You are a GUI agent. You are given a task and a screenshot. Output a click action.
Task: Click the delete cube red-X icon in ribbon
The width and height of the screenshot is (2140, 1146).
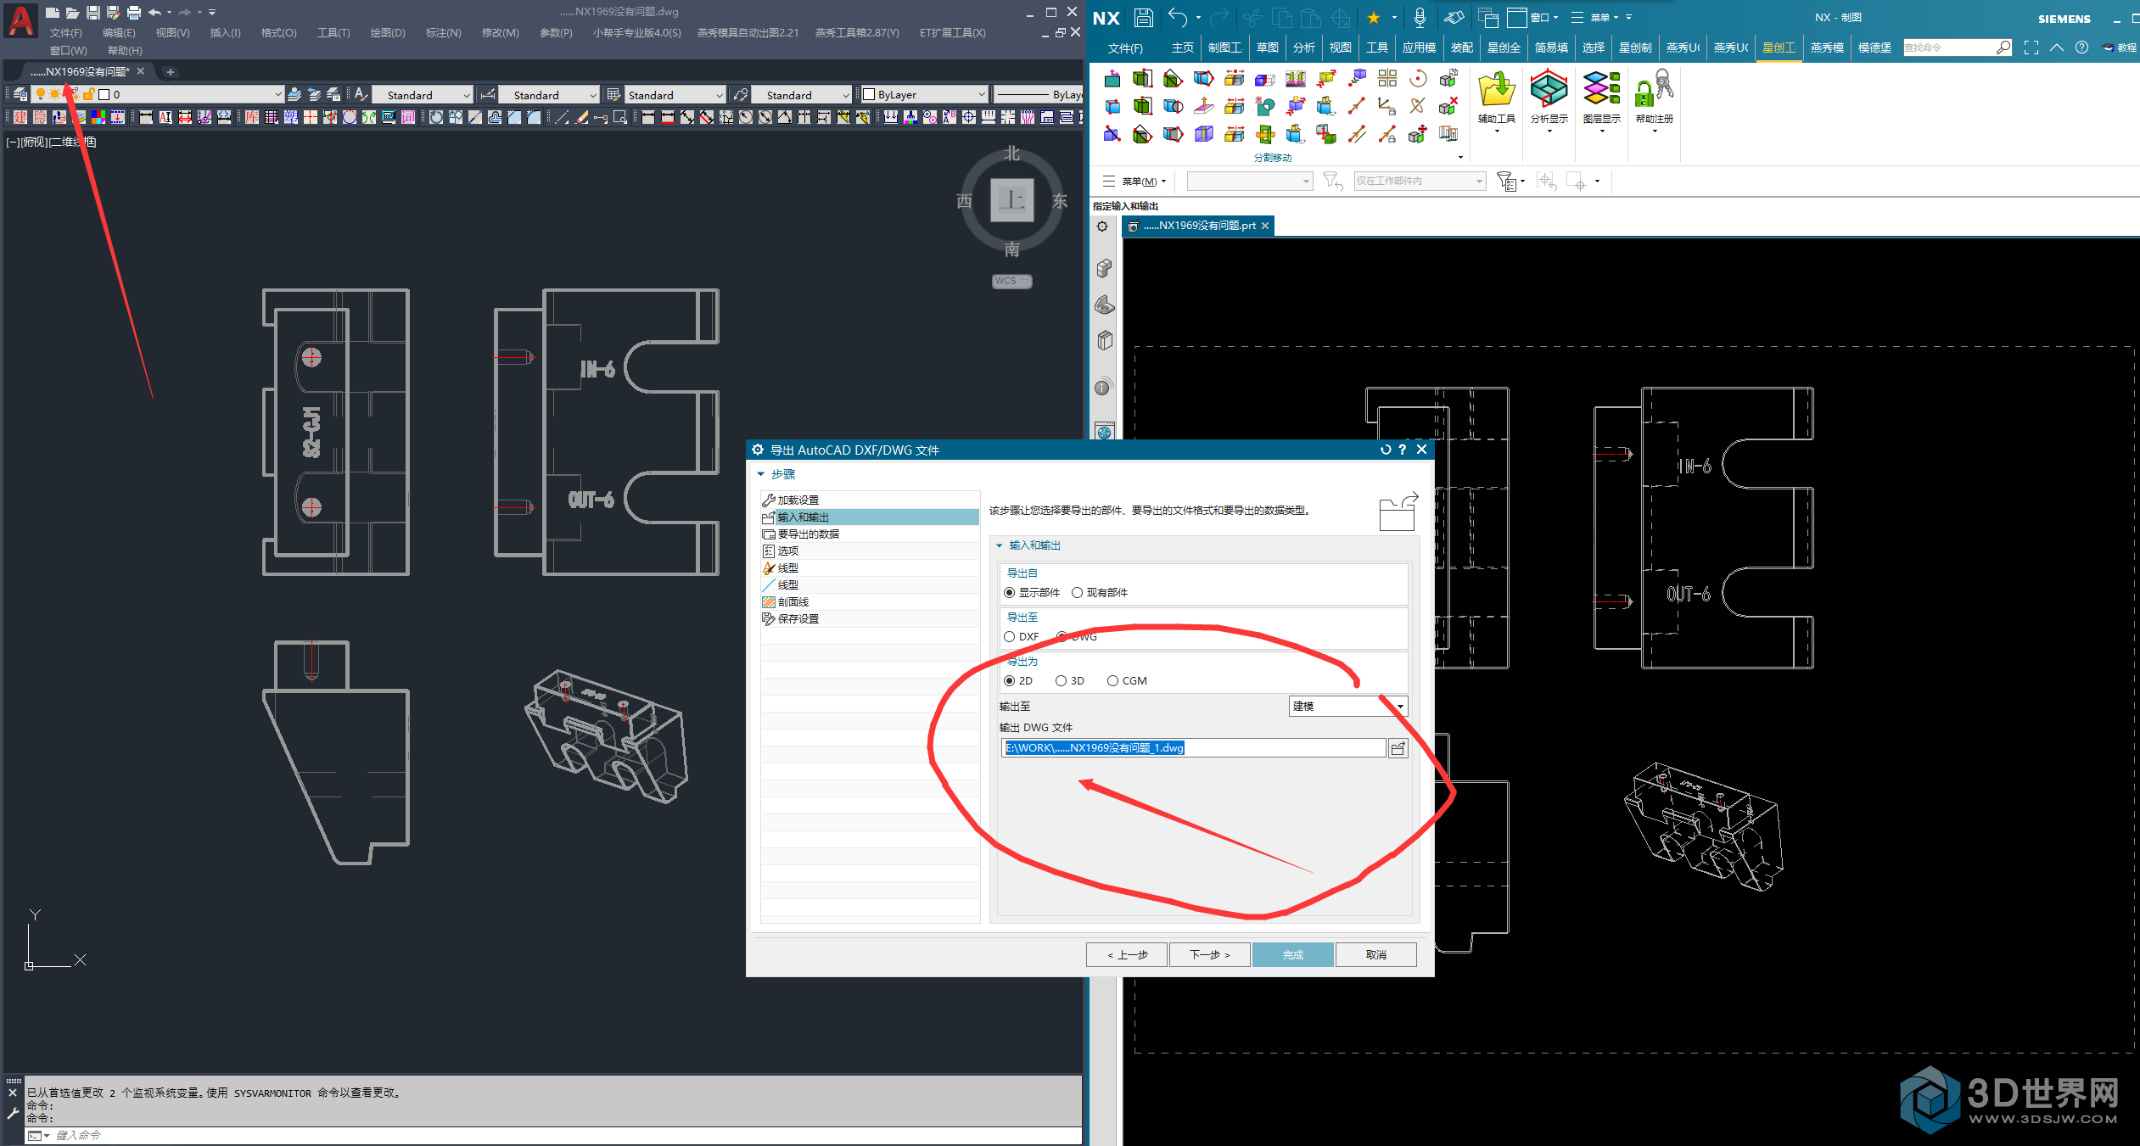click(x=1448, y=106)
